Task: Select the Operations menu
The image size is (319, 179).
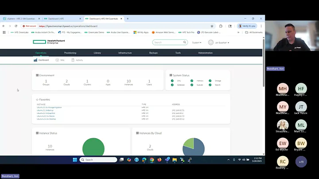Action: [x=41, y=53]
